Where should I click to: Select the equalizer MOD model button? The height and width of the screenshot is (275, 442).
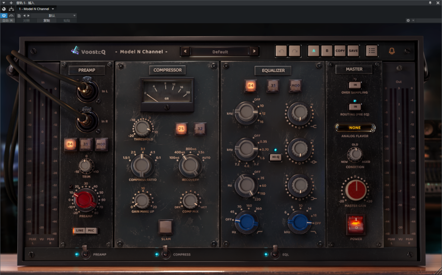point(295,86)
